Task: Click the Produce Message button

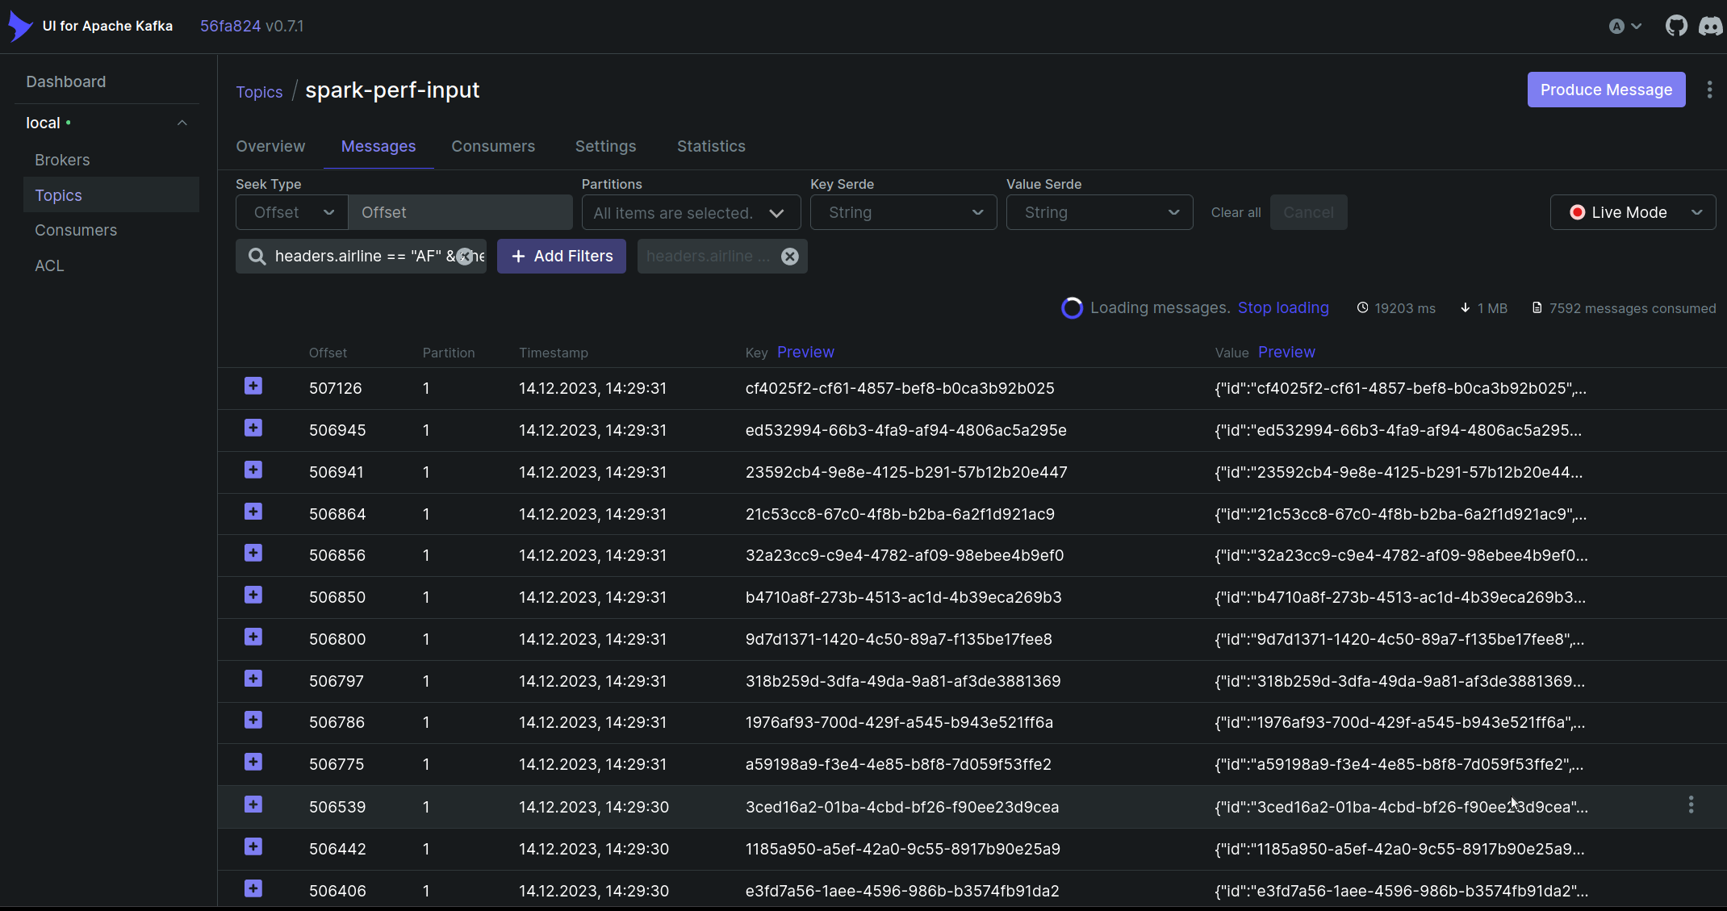Action: pos(1606,90)
